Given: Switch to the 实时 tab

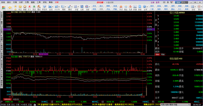Looking at the screenshot, I should (x=157, y=55).
